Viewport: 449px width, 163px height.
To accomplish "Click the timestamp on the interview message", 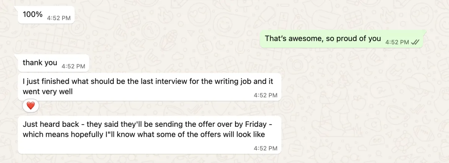I will 265,95.
